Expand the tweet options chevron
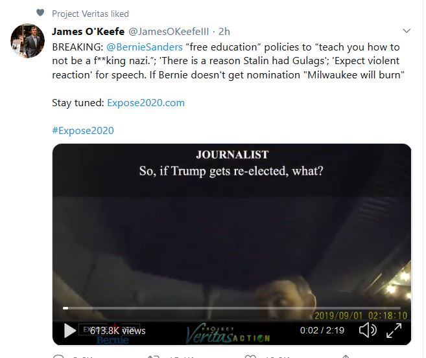Image resolution: width=426 pixels, height=358 pixels. 407,30
